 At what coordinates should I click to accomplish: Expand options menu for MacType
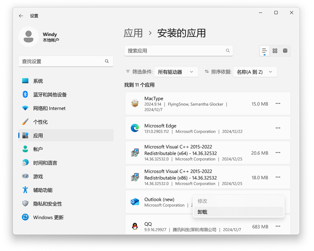click(x=278, y=103)
